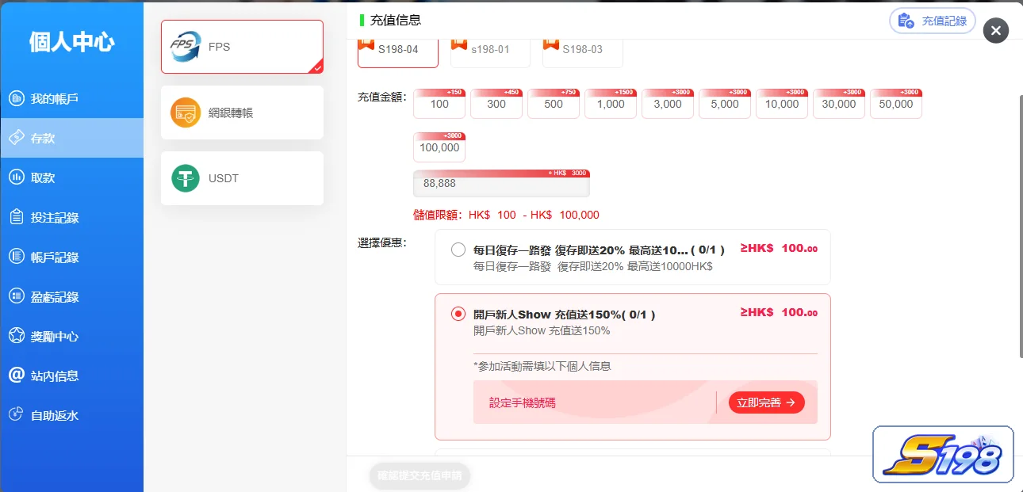Click the 自助返水 icon
Screen dimensions: 1023x492
pyautogui.click(x=16, y=414)
